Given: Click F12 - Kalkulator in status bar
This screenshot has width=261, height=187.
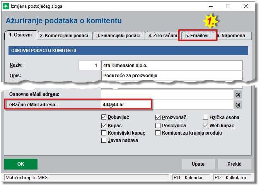Looking at the screenshot, I should coord(232,177).
